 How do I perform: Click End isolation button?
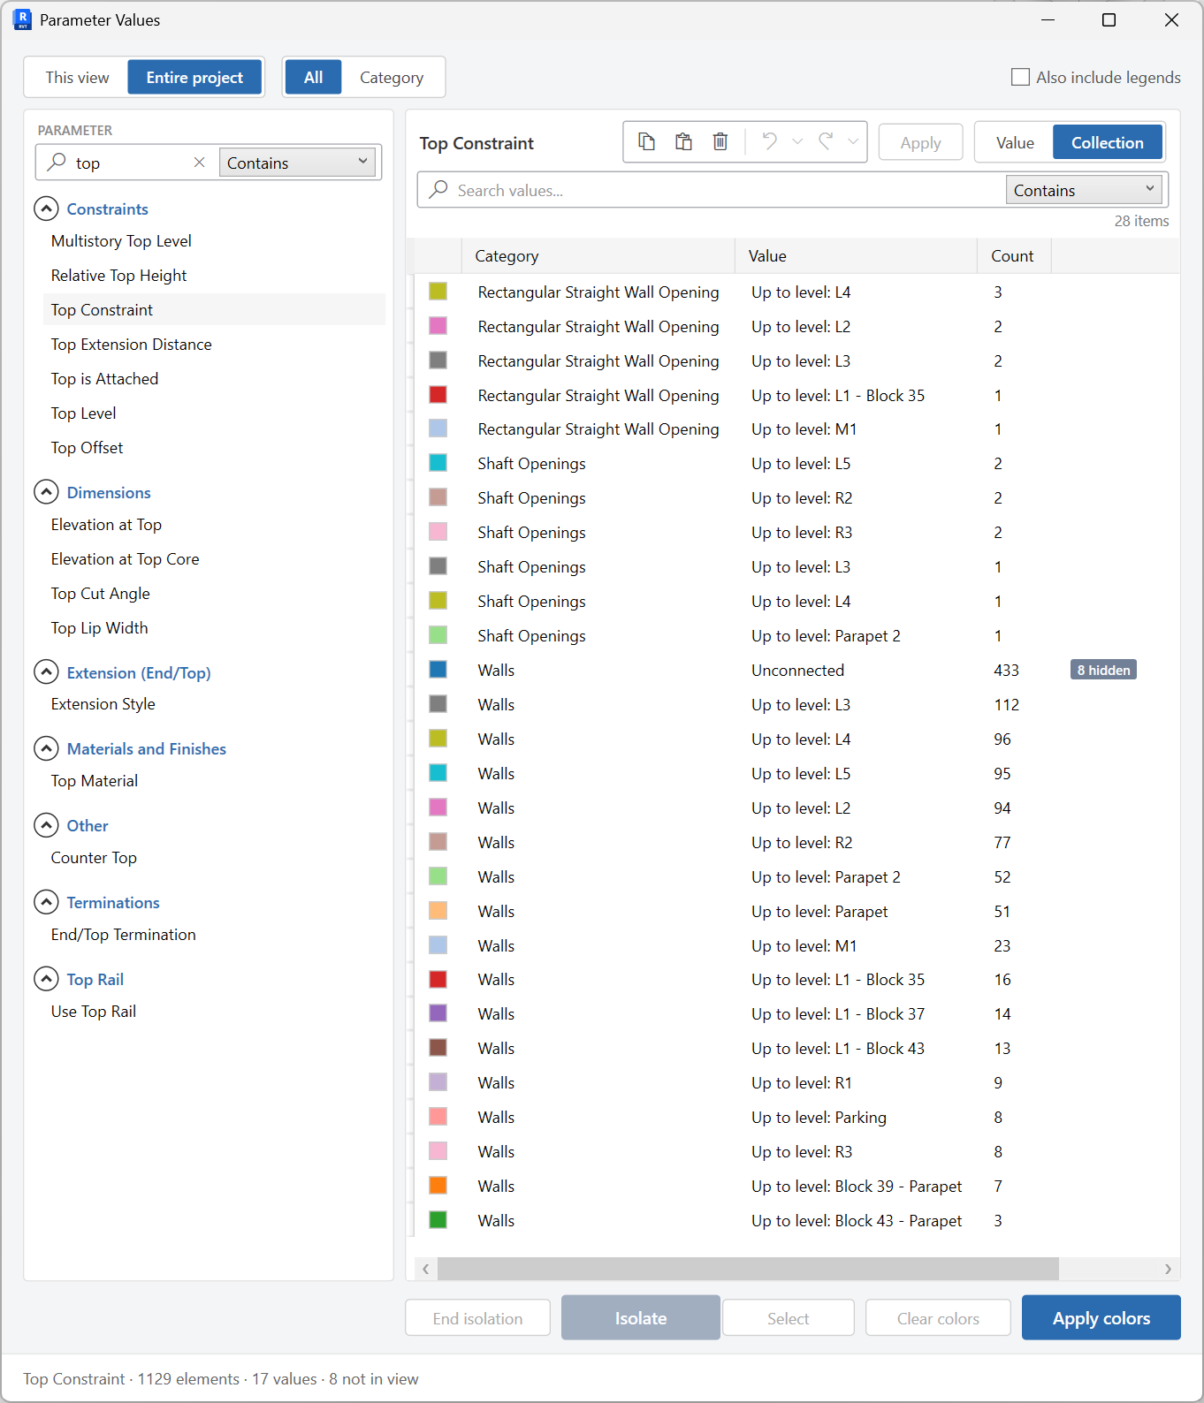pyautogui.click(x=477, y=1318)
